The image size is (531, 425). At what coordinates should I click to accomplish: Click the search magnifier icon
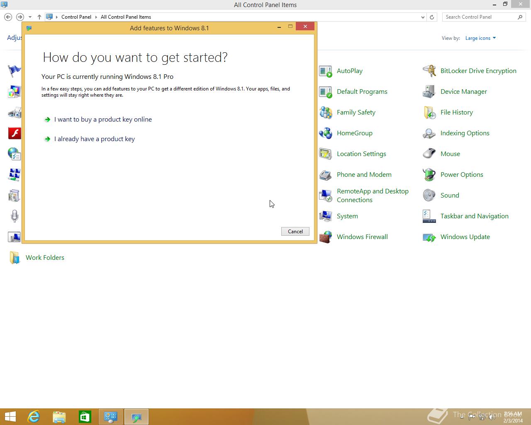pyautogui.click(x=520, y=17)
